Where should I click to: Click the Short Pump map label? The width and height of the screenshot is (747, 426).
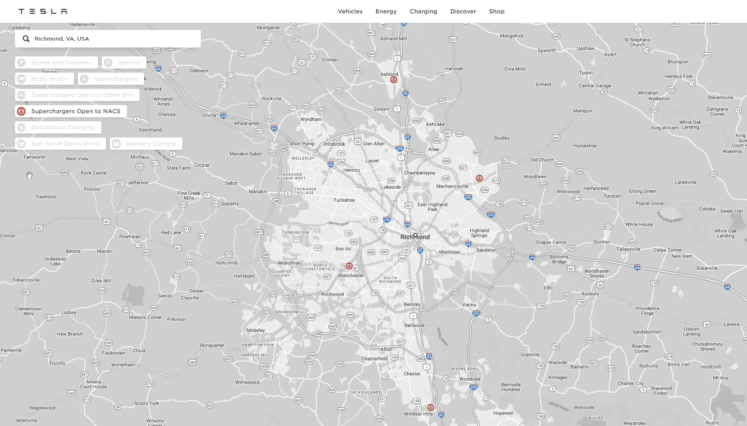pos(302,144)
